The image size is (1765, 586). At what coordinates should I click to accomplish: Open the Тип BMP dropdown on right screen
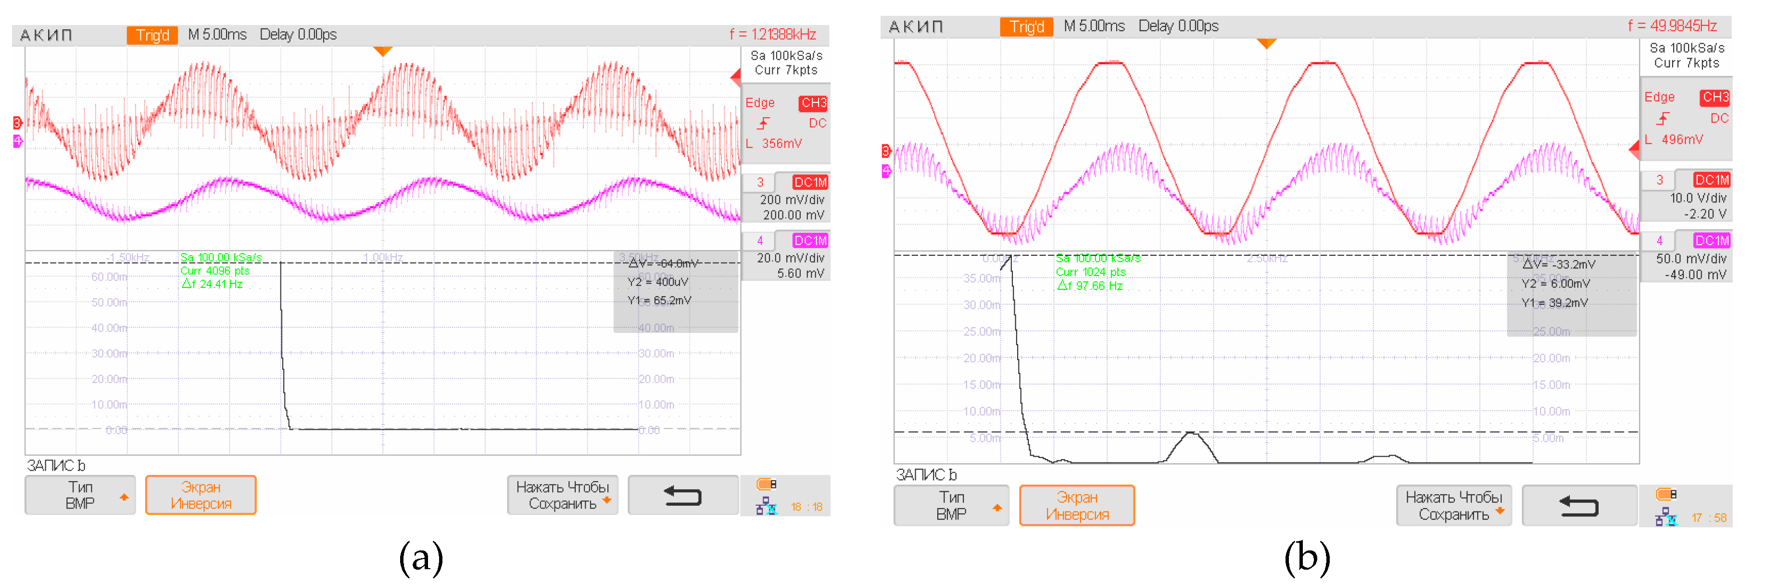click(x=951, y=506)
